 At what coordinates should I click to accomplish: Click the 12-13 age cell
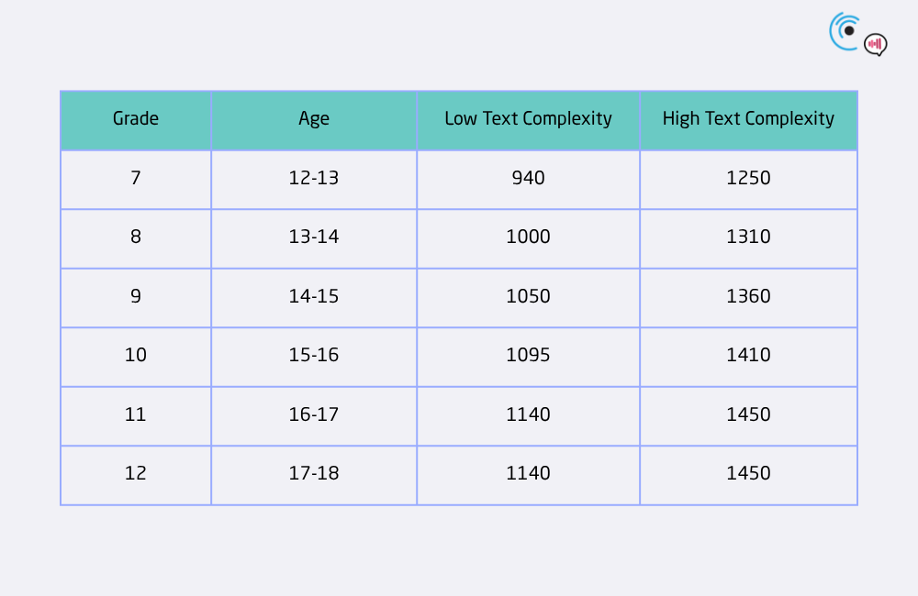[314, 180]
